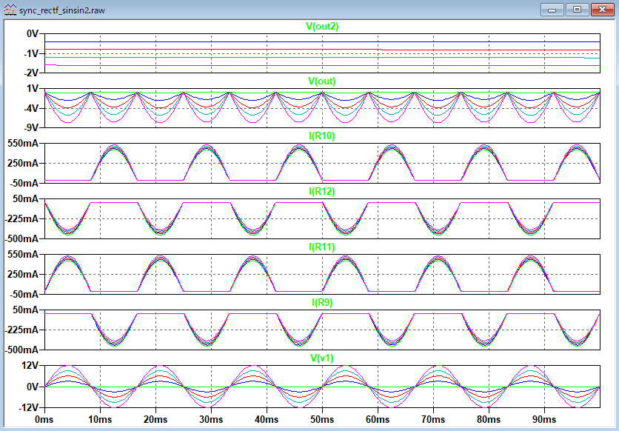This screenshot has height=431, width=619.
Task: Minimize the waveform window
Action: tap(552, 10)
